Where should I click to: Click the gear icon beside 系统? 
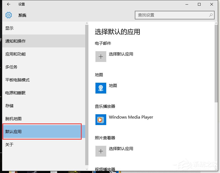(8, 15)
